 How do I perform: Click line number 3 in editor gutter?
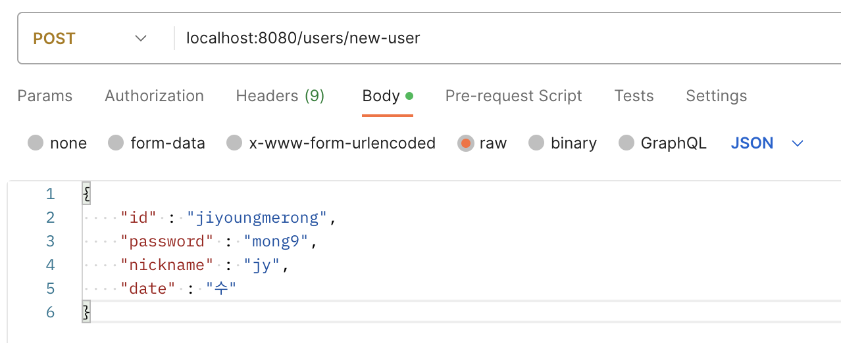point(51,241)
